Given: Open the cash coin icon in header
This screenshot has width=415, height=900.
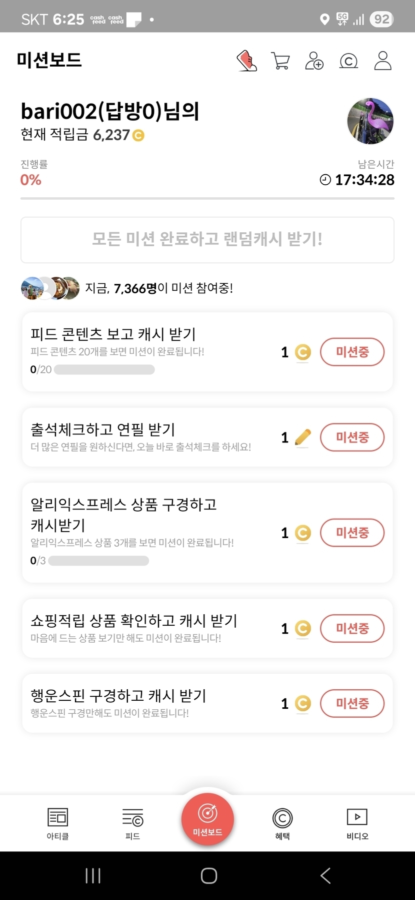Looking at the screenshot, I should coord(348,61).
